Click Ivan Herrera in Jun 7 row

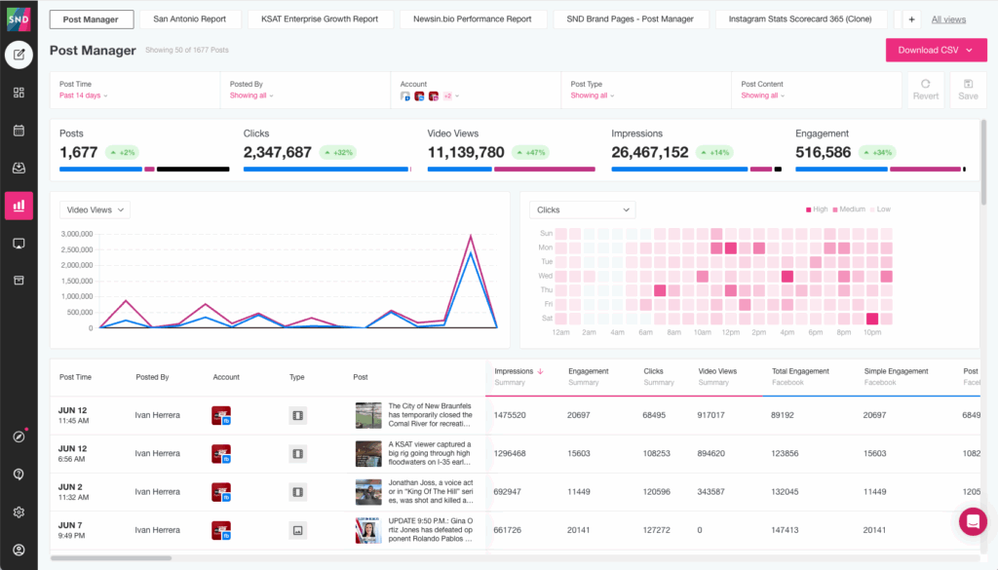[157, 530]
